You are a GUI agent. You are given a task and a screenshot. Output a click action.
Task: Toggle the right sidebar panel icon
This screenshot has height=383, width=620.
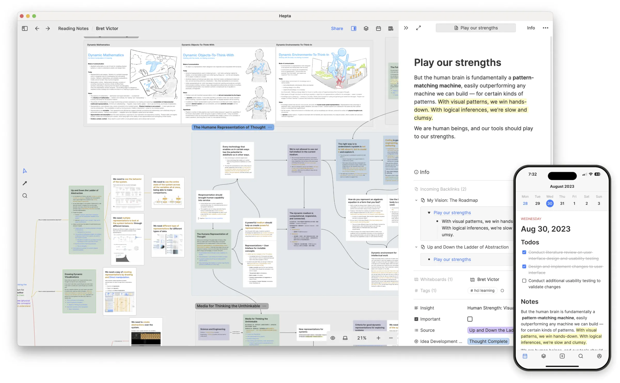354,28
